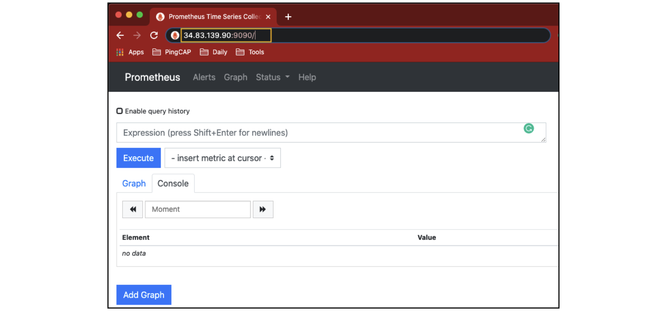Open the Alerts page

click(x=204, y=77)
